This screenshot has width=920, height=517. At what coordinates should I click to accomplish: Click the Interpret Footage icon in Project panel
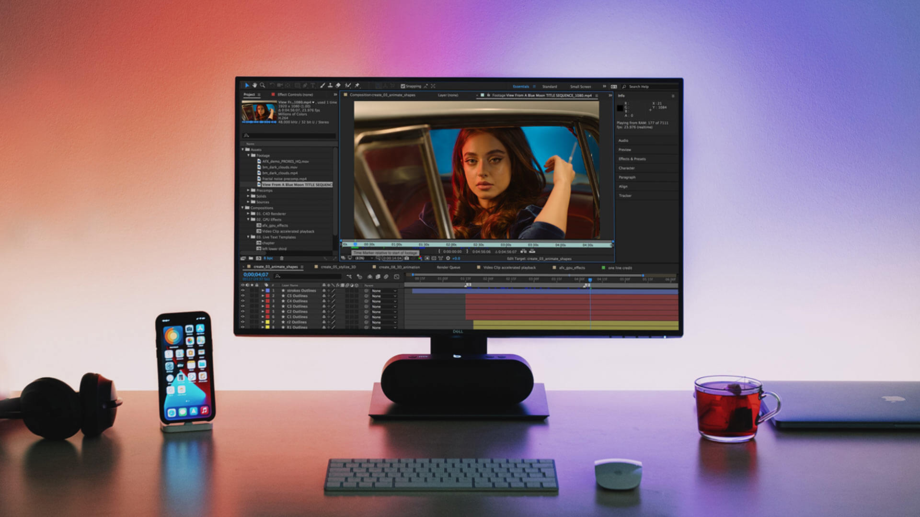243,258
